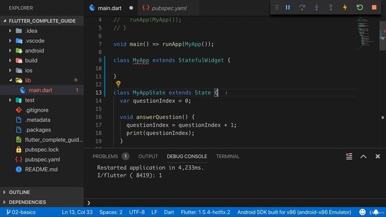Click LF line ending selector
This screenshot has height=217, width=386.
(154, 212)
